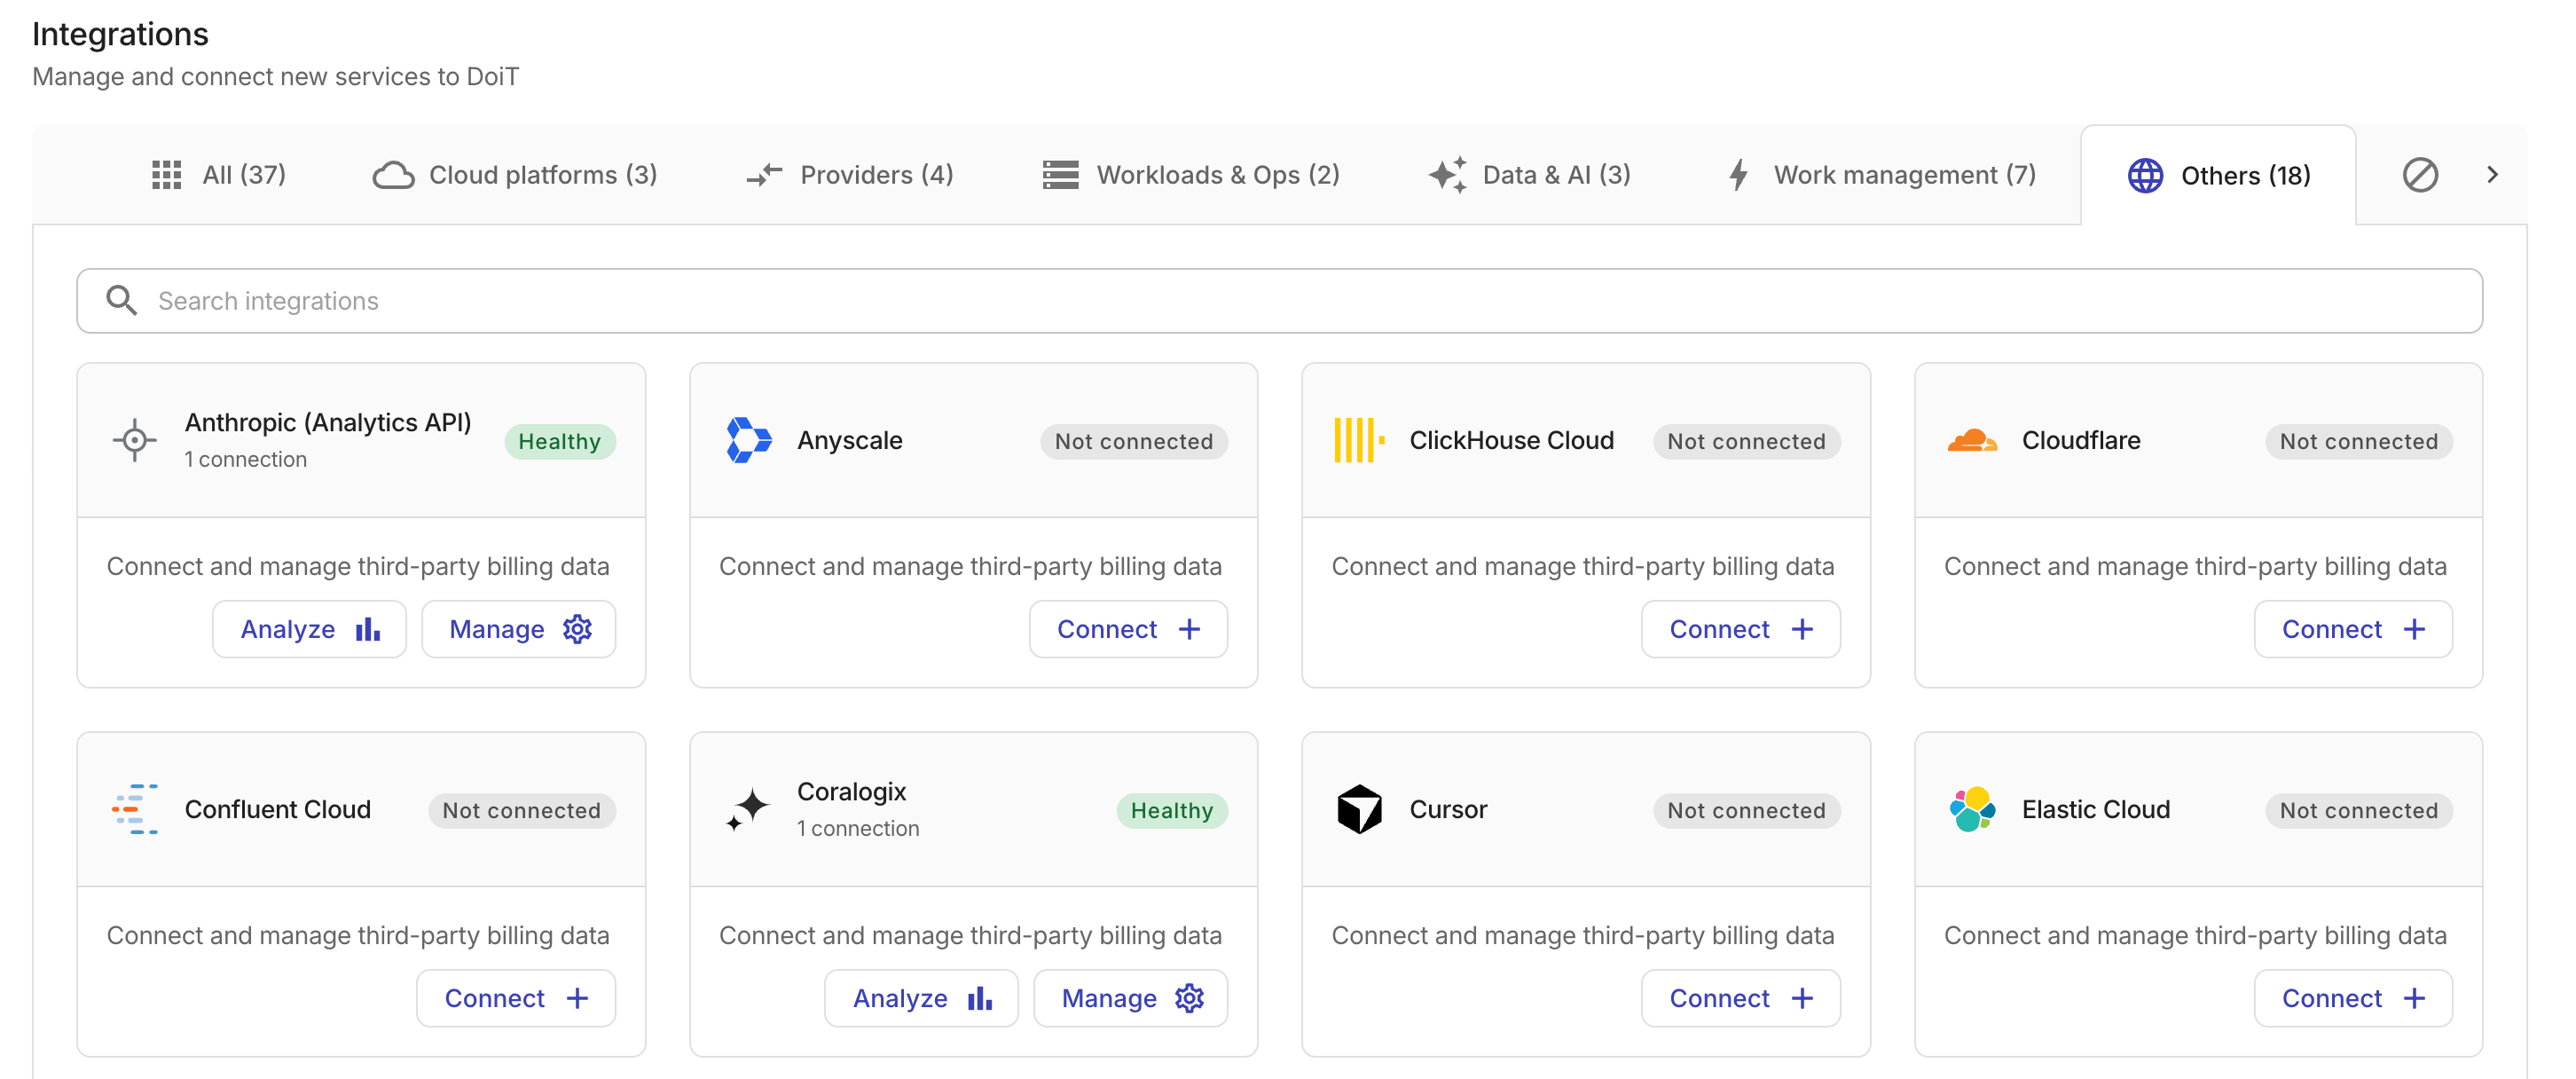Screen dimensions: 2576x1079
Task: Click the Confluent Cloud logo icon
Action: [x=134, y=809]
